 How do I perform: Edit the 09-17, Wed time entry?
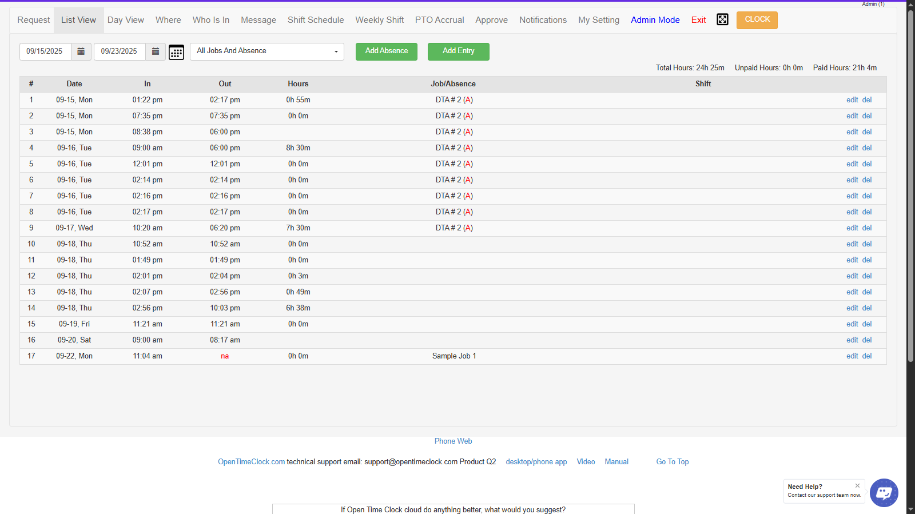pyautogui.click(x=852, y=228)
